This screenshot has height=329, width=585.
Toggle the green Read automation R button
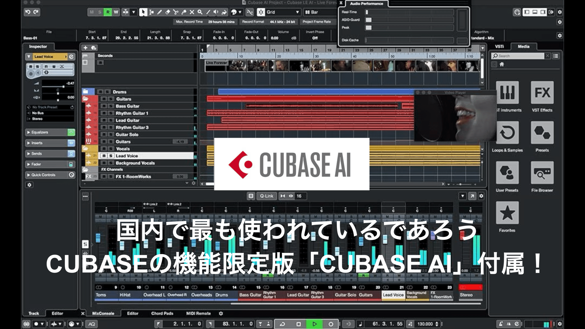point(108,12)
